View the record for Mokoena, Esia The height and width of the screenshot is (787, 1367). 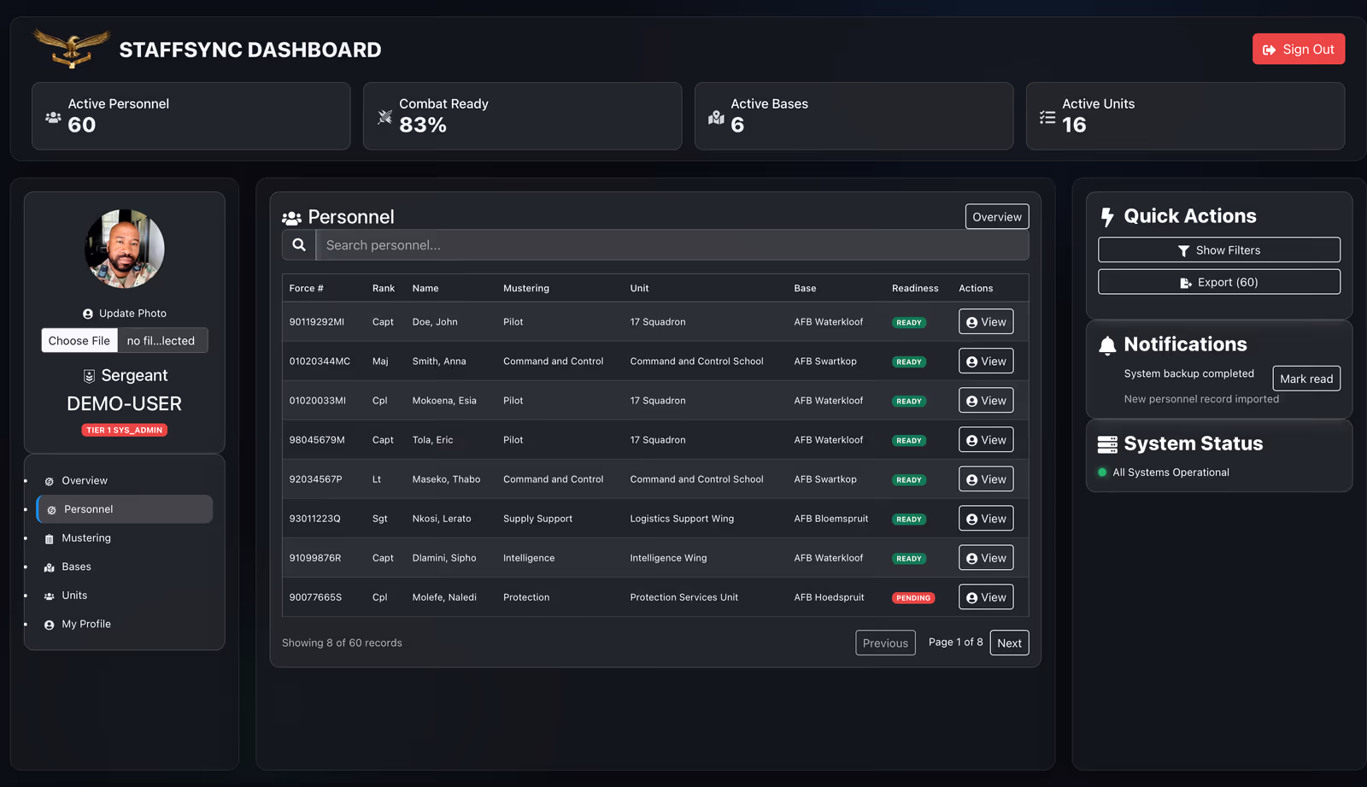pos(986,401)
